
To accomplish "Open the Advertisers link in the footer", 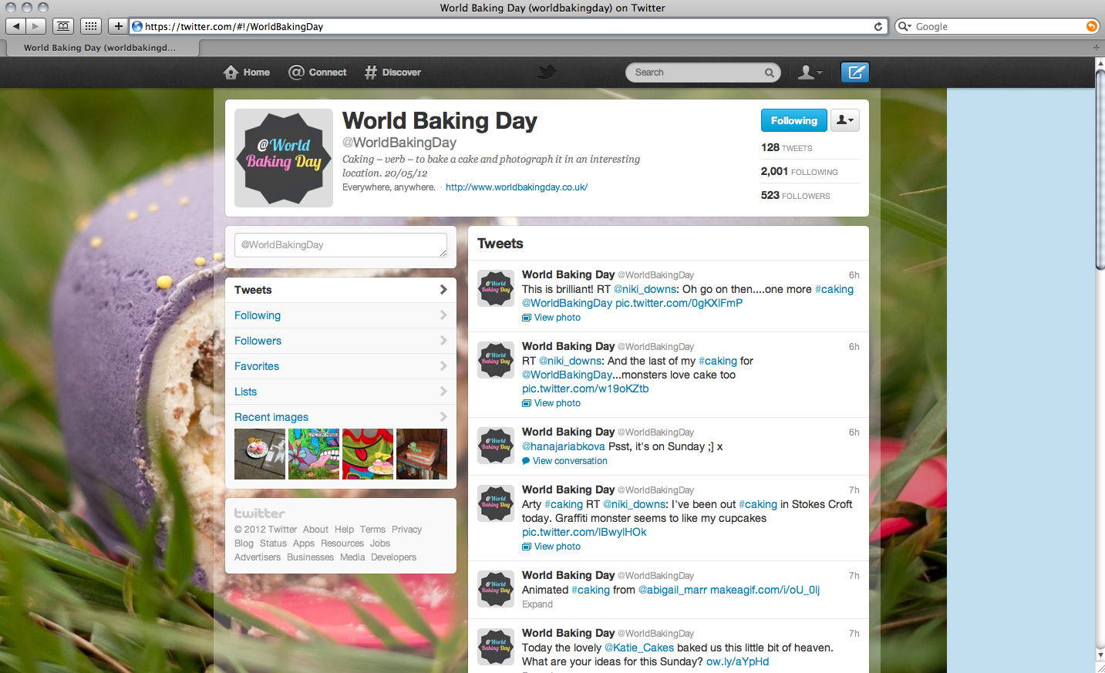I will pos(258,557).
